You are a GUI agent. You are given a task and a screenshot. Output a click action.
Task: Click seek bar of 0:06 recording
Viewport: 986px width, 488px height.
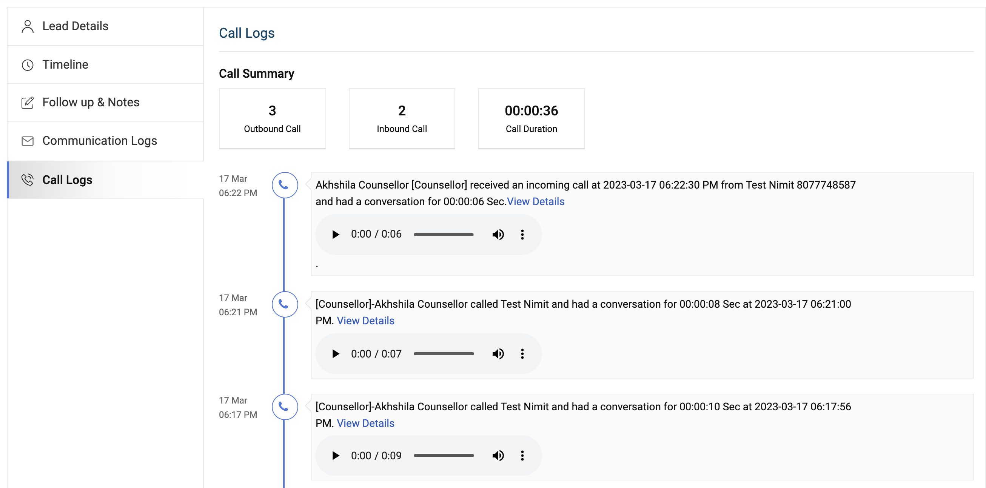point(444,235)
